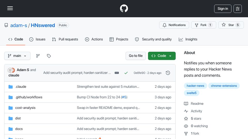Open the hamburger navigation menu
This screenshot has width=248, height=139.
10,8
